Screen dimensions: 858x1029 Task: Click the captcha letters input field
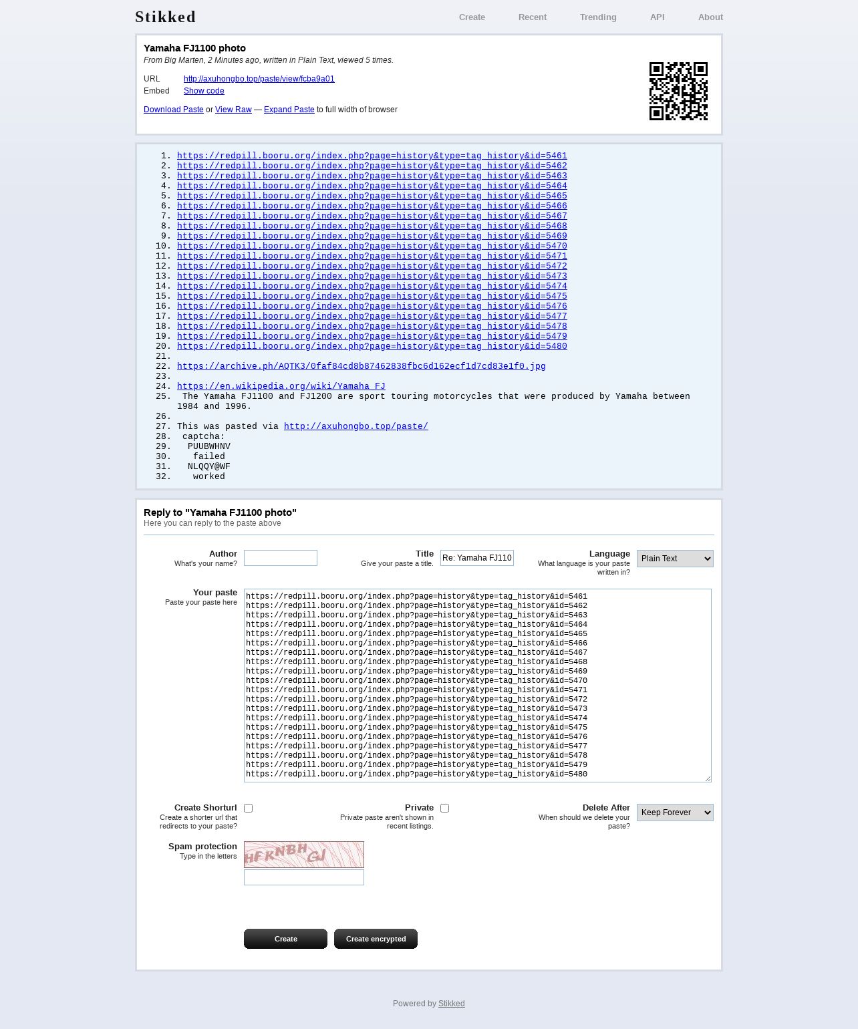coord(304,877)
